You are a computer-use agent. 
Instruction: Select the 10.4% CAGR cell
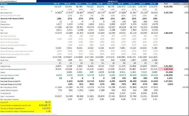pos(185,87)
